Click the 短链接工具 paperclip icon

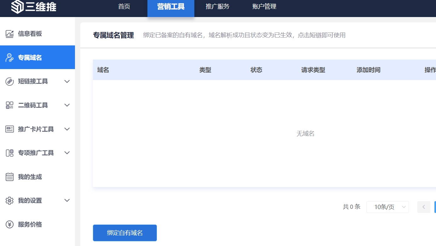(10, 81)
